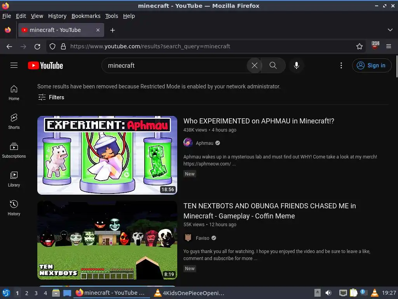Open the History menu in menu bar
This screenshot has height=299, width=398.
coord(57,16)
